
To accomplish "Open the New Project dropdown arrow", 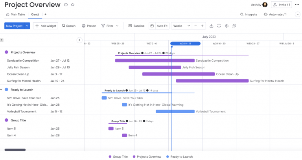I will coord(27,26).
